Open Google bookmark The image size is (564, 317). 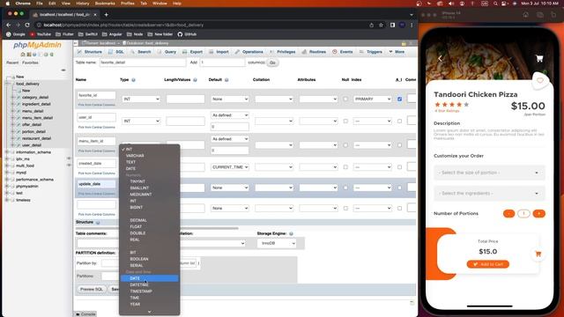point(16,34)
